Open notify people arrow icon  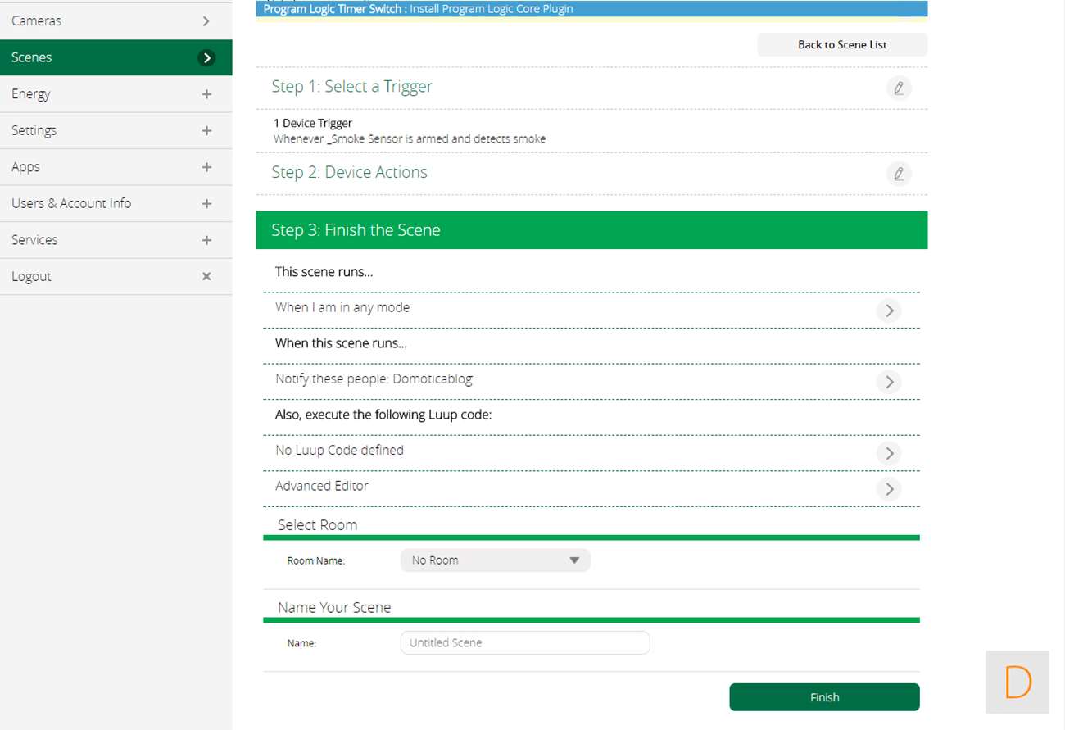click(888, 382)
